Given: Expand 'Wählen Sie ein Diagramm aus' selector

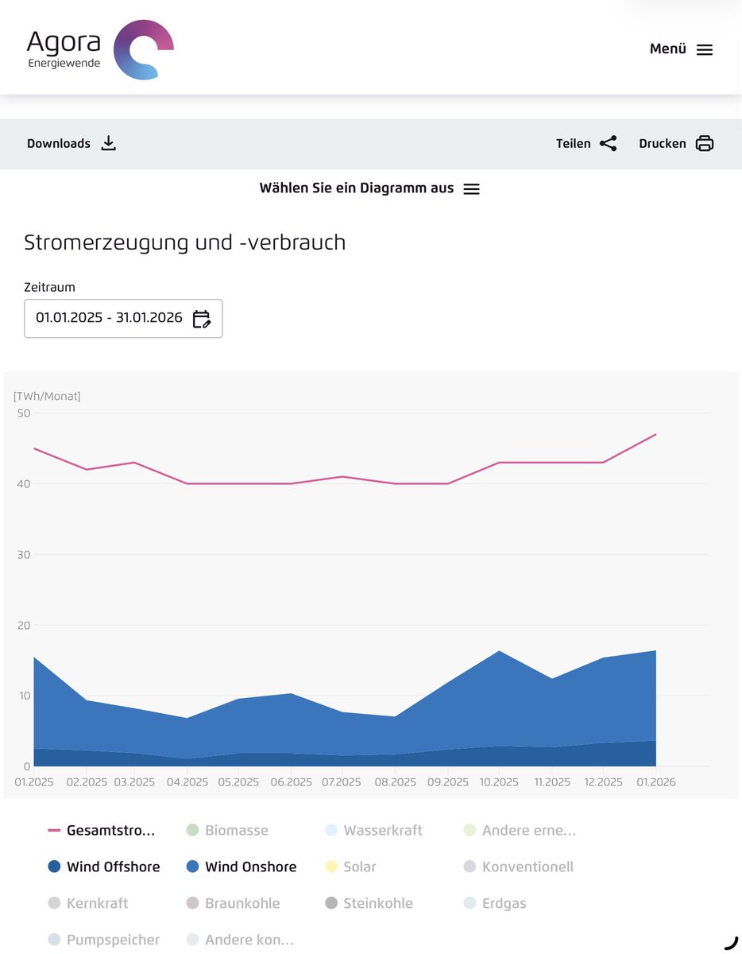Looking at the screenshot, I should click(x=370, y=188).
